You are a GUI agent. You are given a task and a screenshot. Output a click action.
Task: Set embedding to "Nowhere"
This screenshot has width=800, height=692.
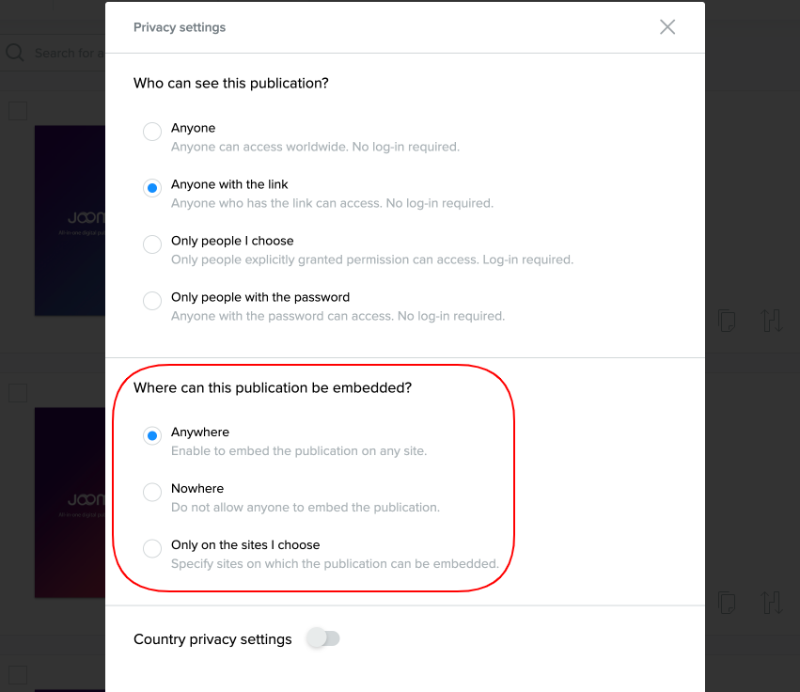point(152,492)
